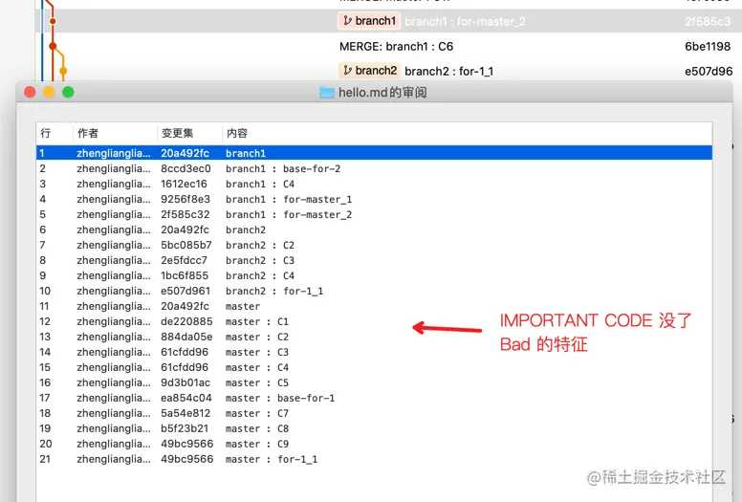Select commit 'branch2 : for-1_1' in background window
The image size is (742, 502).
click(448, 71)
